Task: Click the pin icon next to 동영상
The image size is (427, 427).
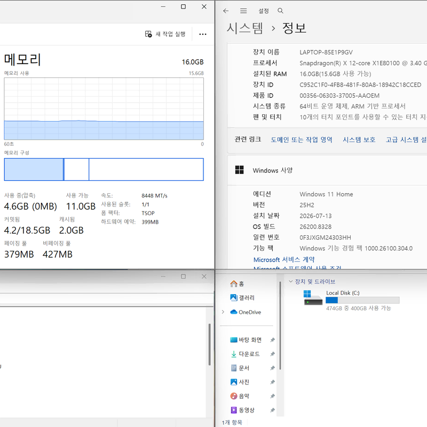Action: click(272, 410)
